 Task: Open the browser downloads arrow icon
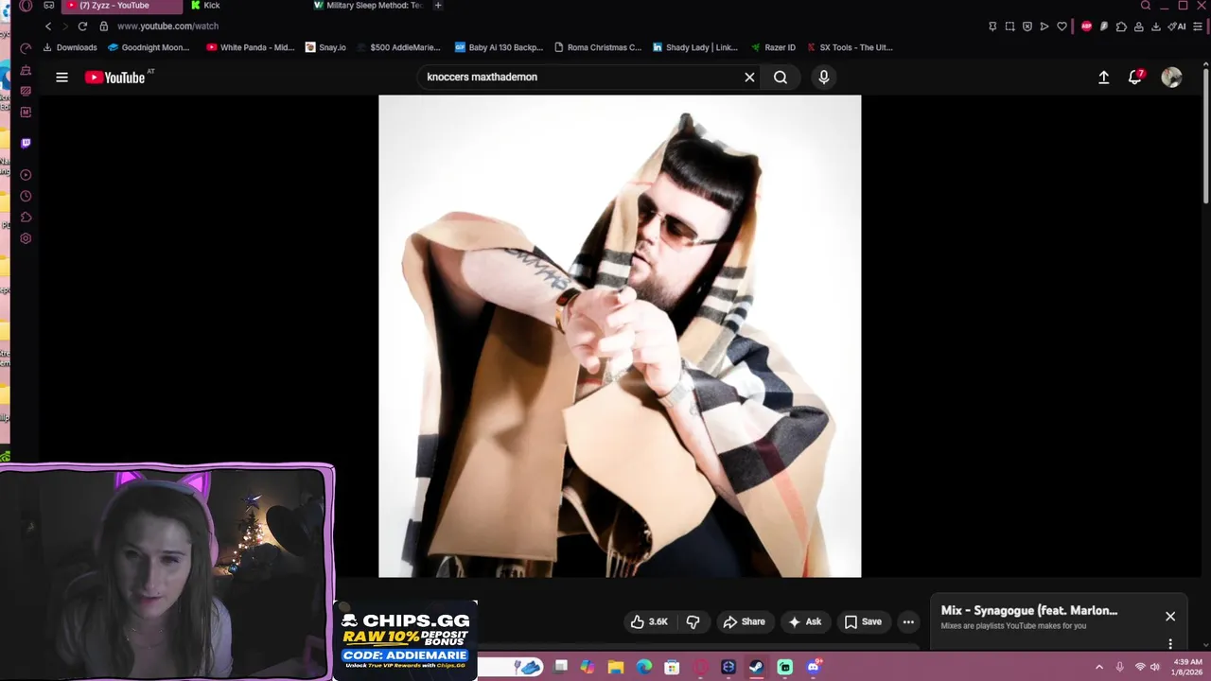click(1156, 26)
